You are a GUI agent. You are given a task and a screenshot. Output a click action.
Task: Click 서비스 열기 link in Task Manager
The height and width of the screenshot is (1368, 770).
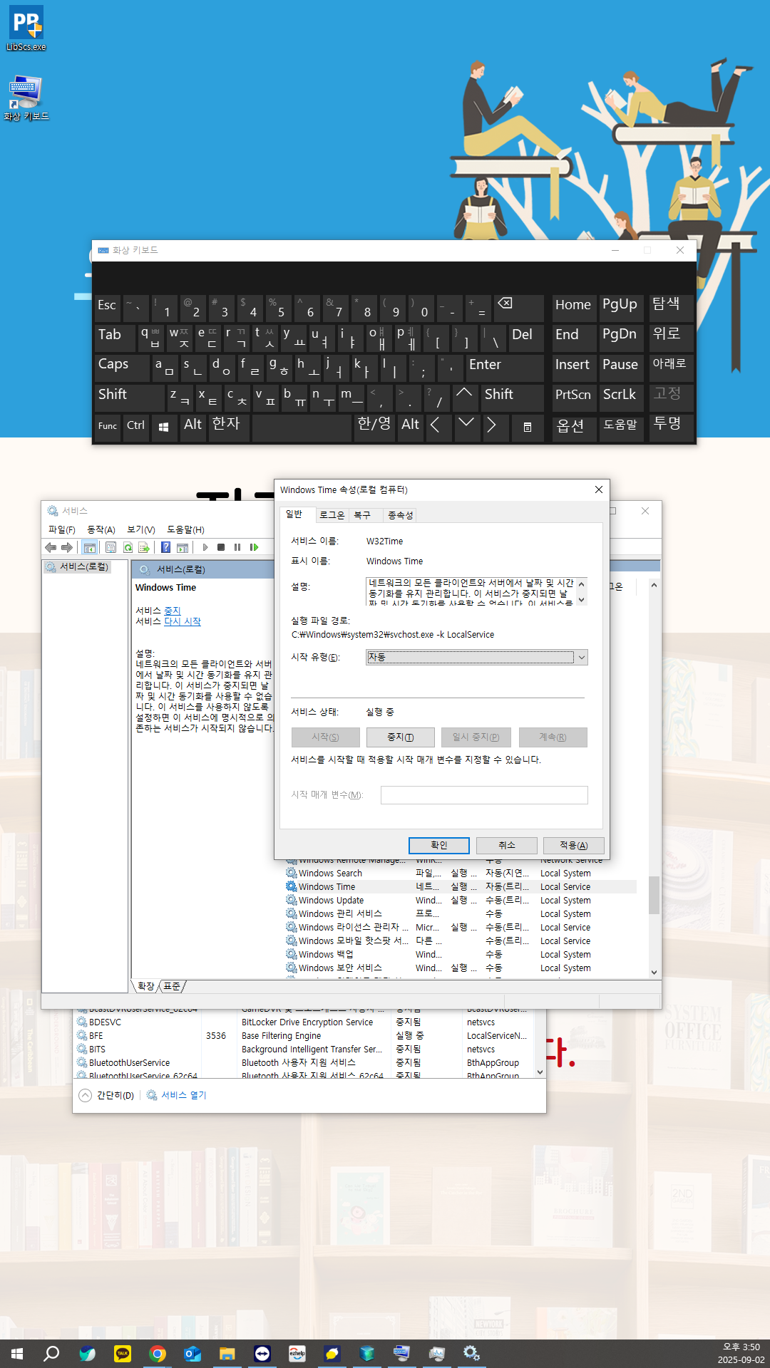pyautogui.click(x=177, y=1095)
